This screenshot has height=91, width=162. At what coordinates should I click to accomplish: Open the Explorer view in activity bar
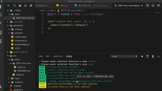[1, 7]
